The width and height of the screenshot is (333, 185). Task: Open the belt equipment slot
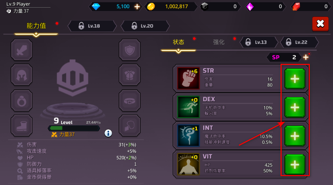click(x=130, y=101)
